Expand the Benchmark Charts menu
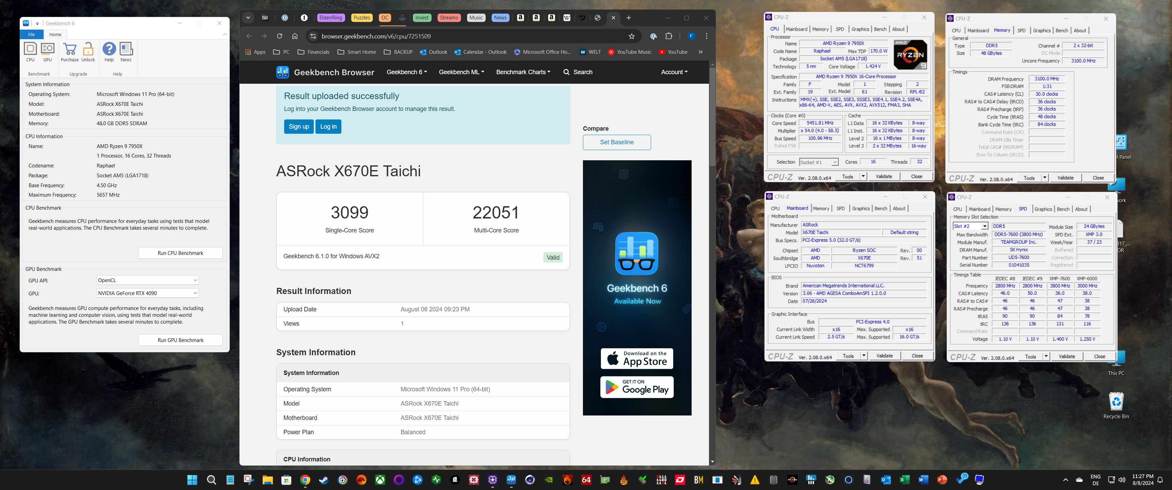1172x490 pixels. tap(523, 72)
